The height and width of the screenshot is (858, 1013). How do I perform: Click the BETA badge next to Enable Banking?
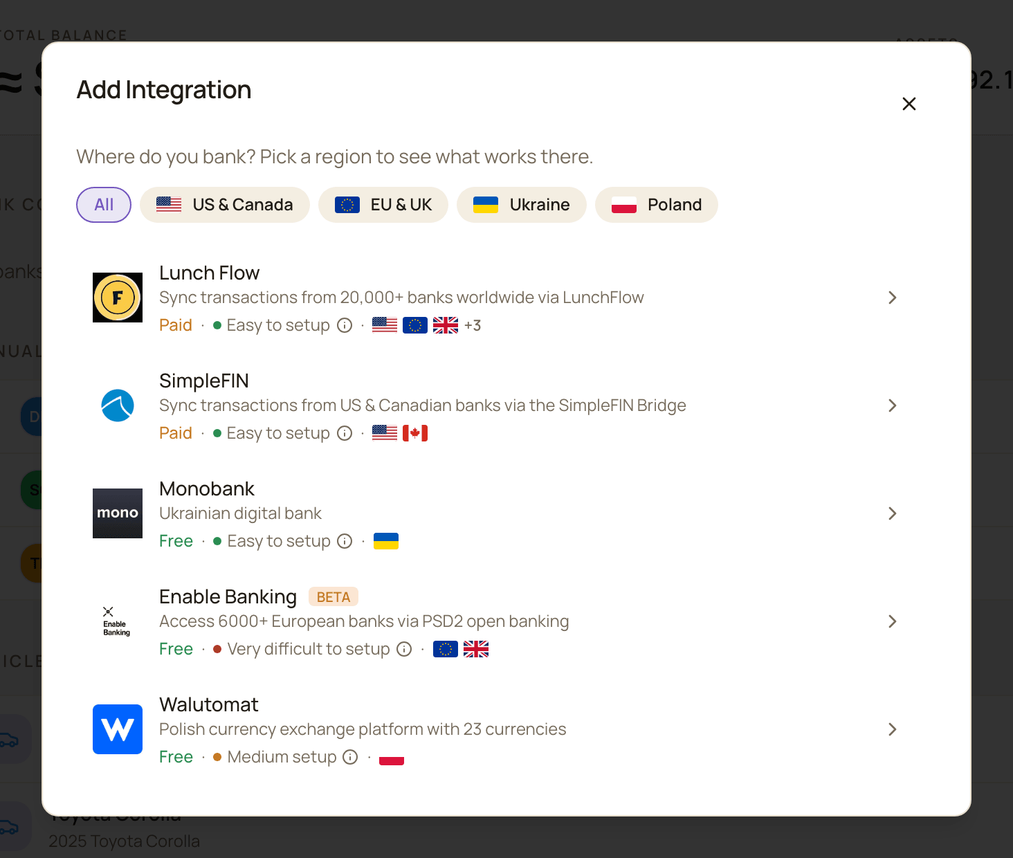click(x=334, y=597)
